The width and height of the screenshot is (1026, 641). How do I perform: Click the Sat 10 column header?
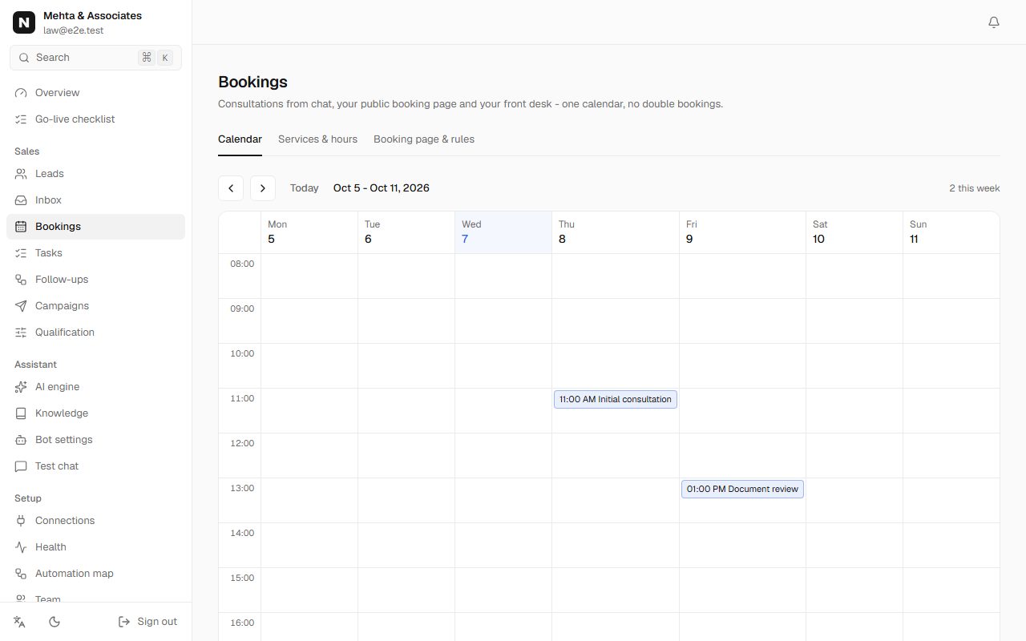854,232
